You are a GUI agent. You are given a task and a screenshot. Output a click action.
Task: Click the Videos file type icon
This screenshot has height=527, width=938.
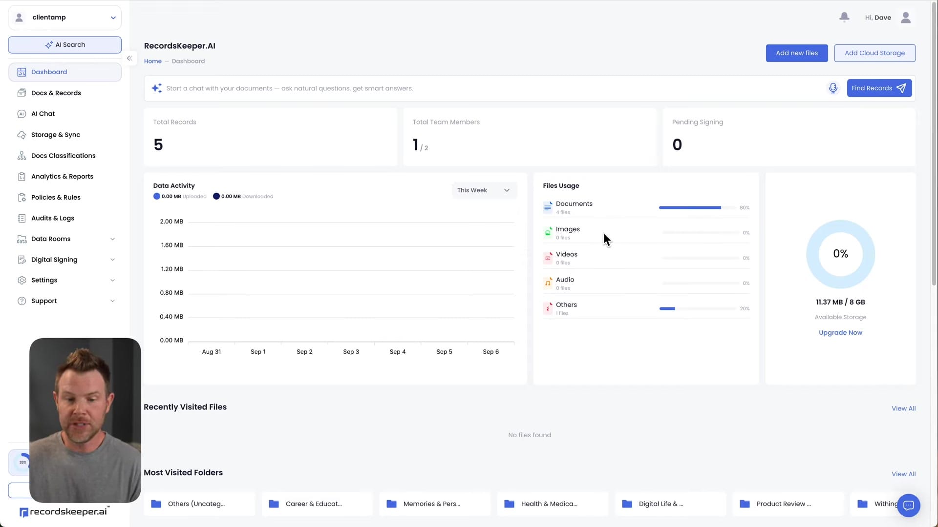548,258
